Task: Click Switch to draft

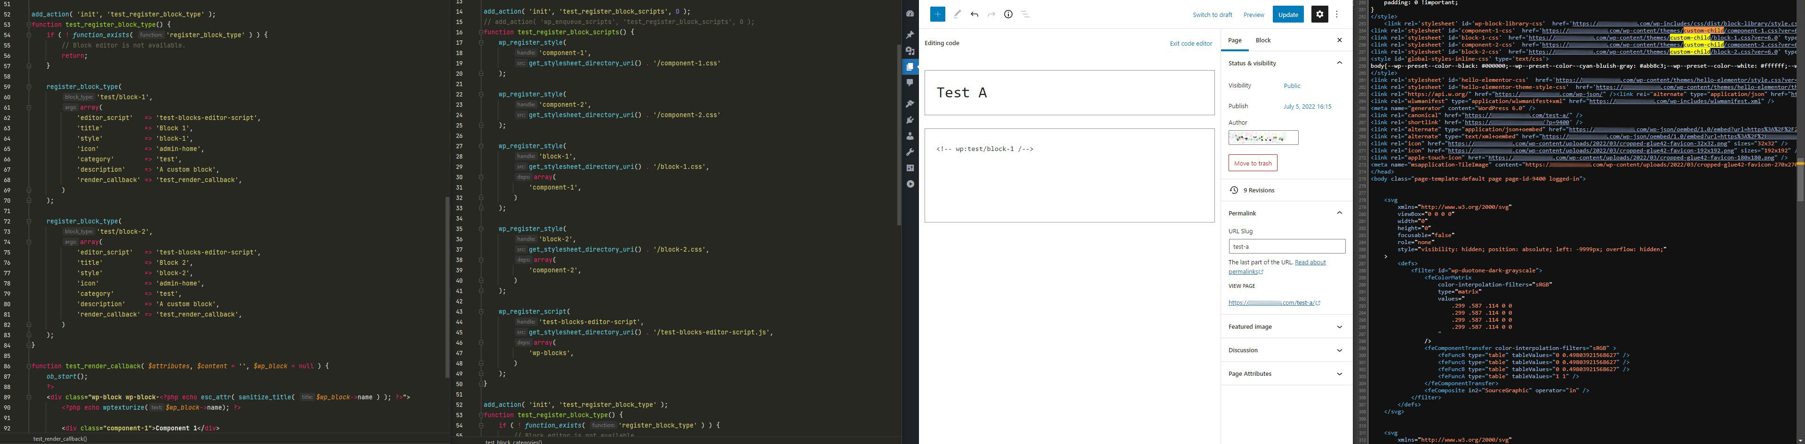Action: pyautogui.click(x=1212, y=15)
